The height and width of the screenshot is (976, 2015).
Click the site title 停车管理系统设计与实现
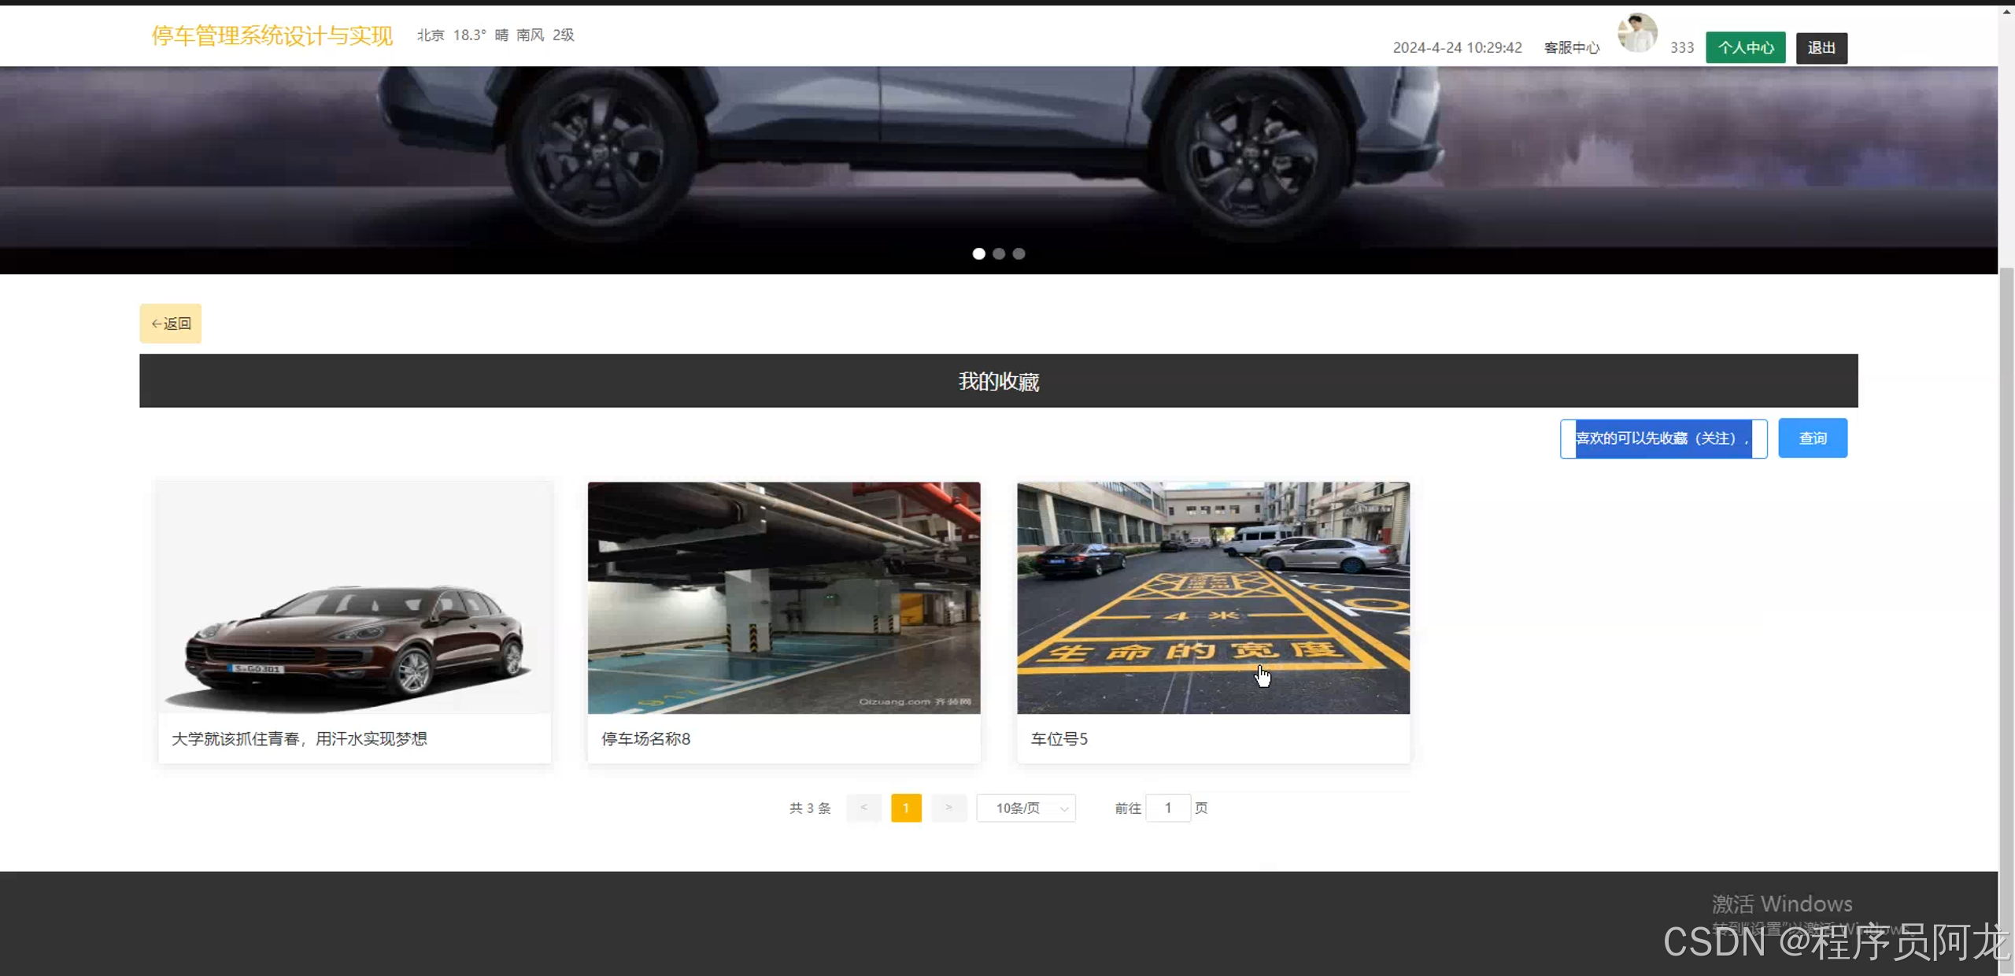coord(272,35)
